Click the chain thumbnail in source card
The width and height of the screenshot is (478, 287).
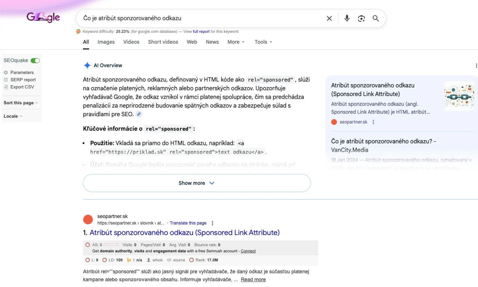click(x=459, y=96)
